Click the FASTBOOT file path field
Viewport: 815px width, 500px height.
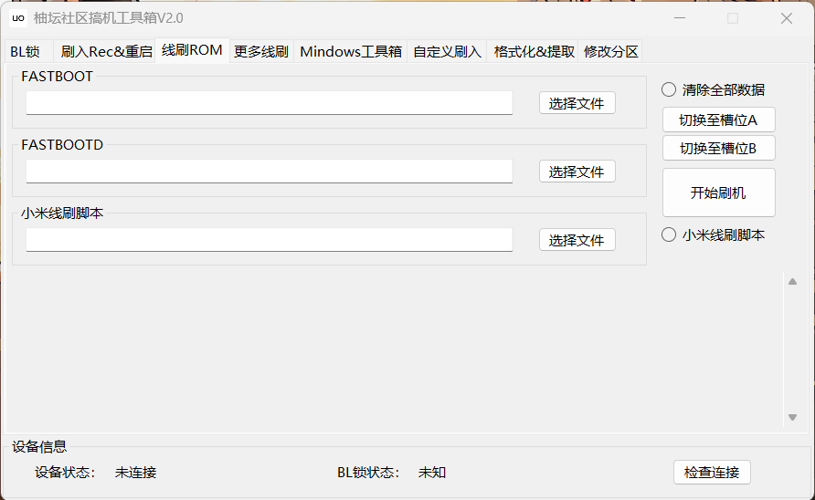pyautogui.click(x=270, y=103)
